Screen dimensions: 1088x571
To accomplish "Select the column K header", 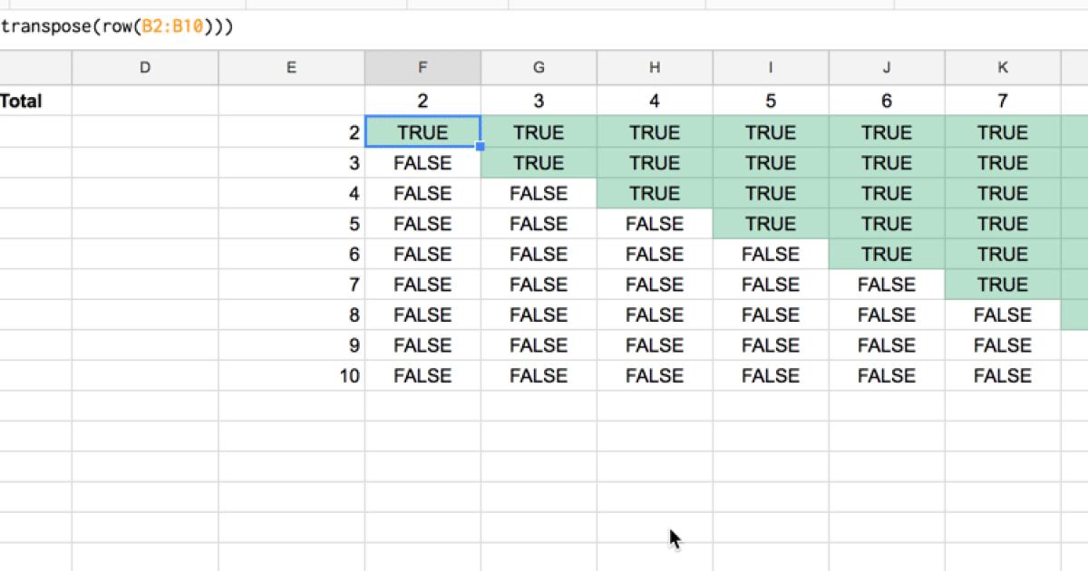I will click(x=1003, y=67).
